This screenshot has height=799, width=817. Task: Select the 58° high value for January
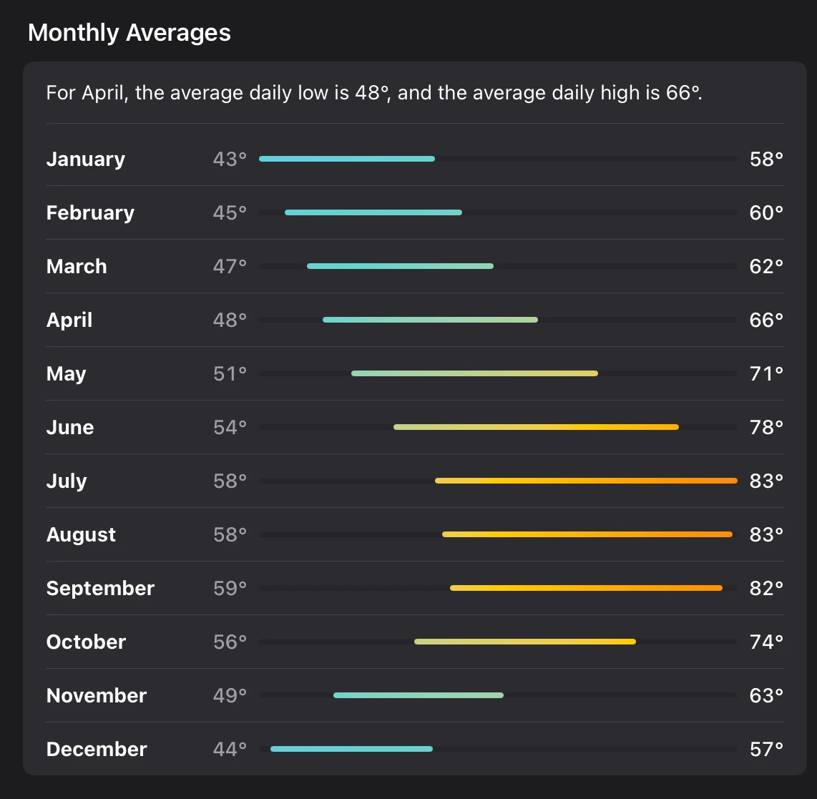tap(765, 159)
